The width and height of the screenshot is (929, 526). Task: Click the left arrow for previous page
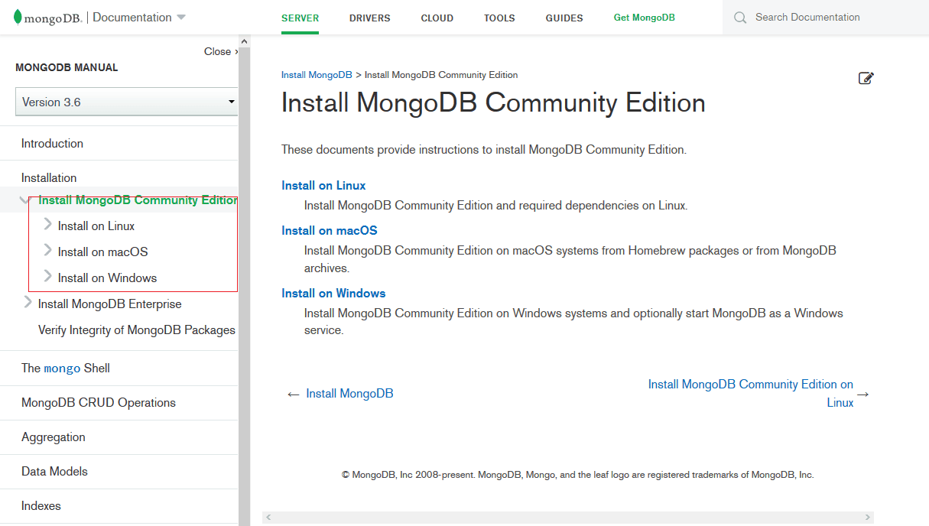coord(293,394)
